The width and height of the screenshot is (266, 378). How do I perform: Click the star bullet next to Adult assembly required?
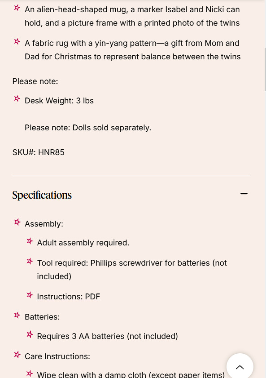click(x=30, y=241)
